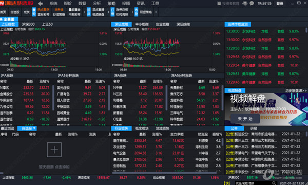
Task: Click the 涨幅% header in 沪A涨跌 table
Action: (44, 81)
